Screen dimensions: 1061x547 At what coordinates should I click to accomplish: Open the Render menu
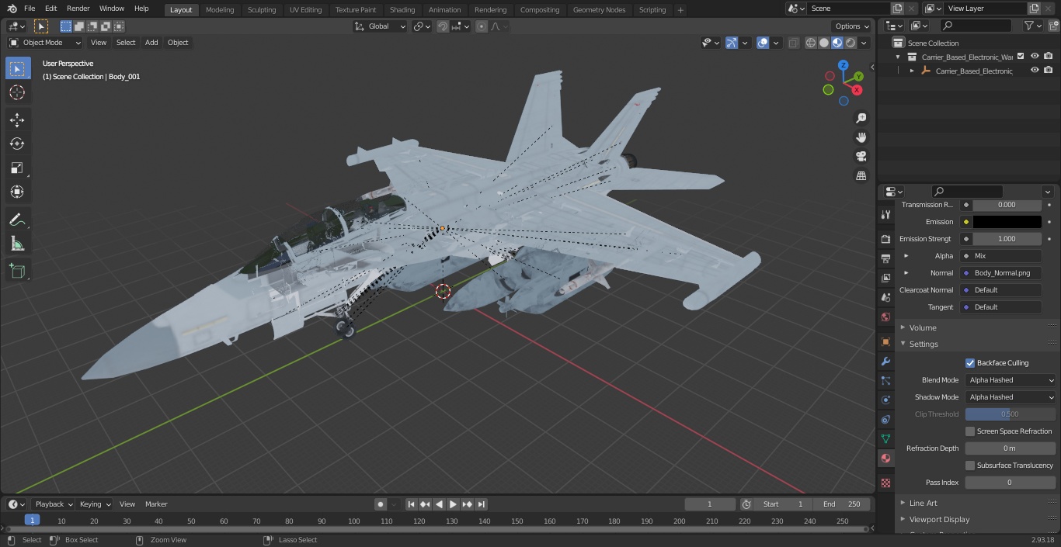[78, 9]
